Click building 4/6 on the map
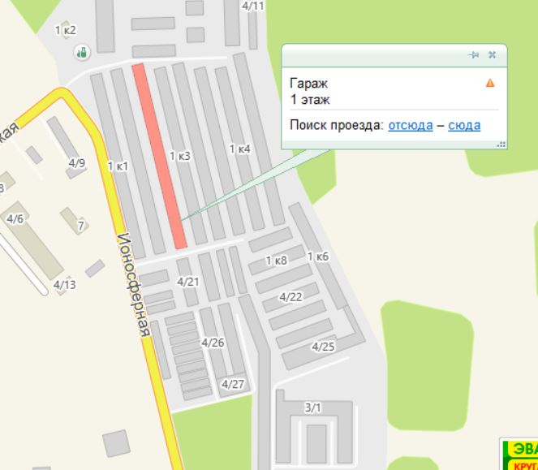 point(15,218)
